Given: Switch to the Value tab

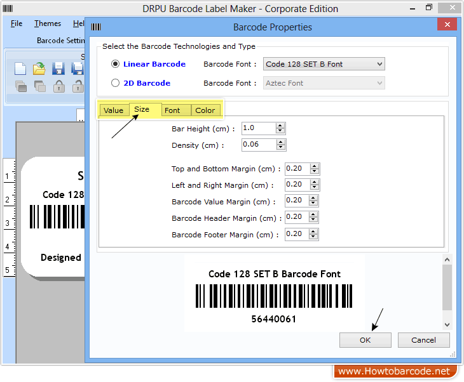Looking at the screenshot, I should tap(114, 110).
